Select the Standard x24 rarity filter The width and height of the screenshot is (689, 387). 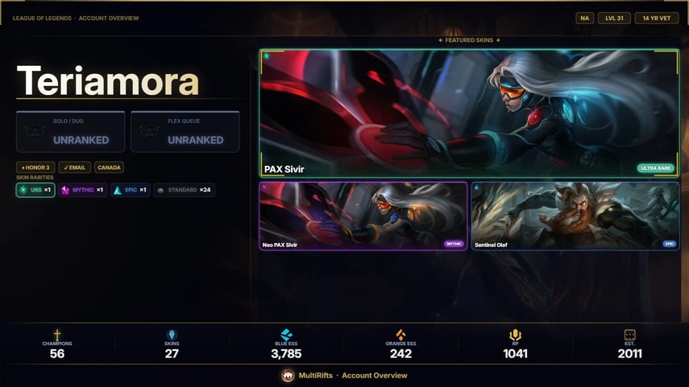(185, 190)
